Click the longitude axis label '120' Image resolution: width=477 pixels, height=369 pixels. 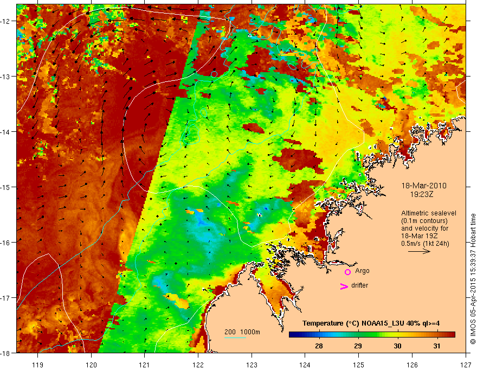coord(91,365)
